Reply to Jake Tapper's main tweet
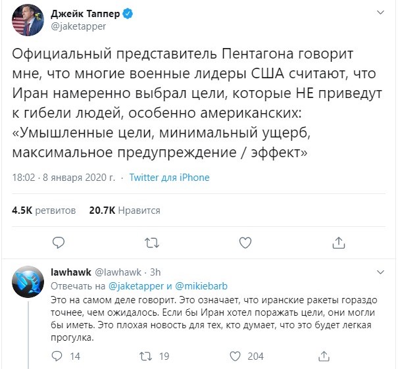Screen dimensions: 398x369 [58, 242]
